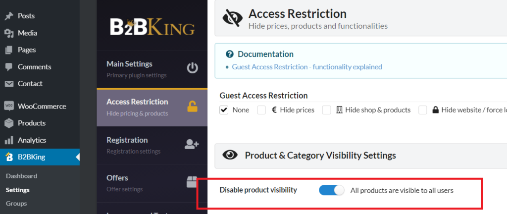Check the Hide prices checkbox
The image size is (507, 214).
point(261,110)
